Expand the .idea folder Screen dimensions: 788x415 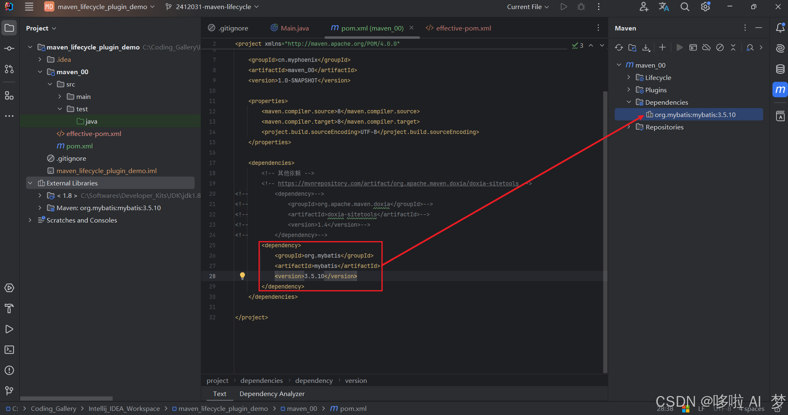[x=40, y=59]
